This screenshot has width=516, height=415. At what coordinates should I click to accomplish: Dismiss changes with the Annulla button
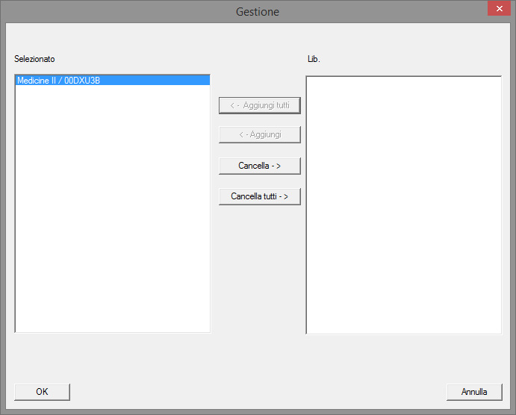pyautogui.click(x=473, y=392)
